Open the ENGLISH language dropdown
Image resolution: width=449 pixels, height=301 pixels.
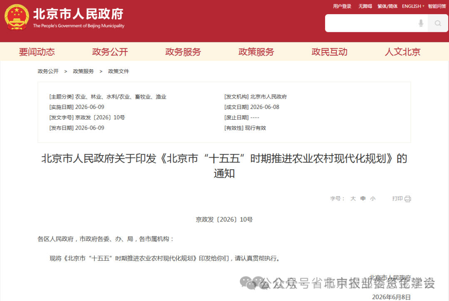point(413,6)
